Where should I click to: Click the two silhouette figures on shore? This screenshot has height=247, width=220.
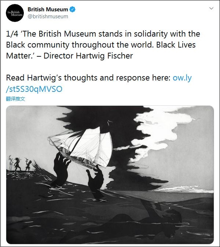click(23, 164)
